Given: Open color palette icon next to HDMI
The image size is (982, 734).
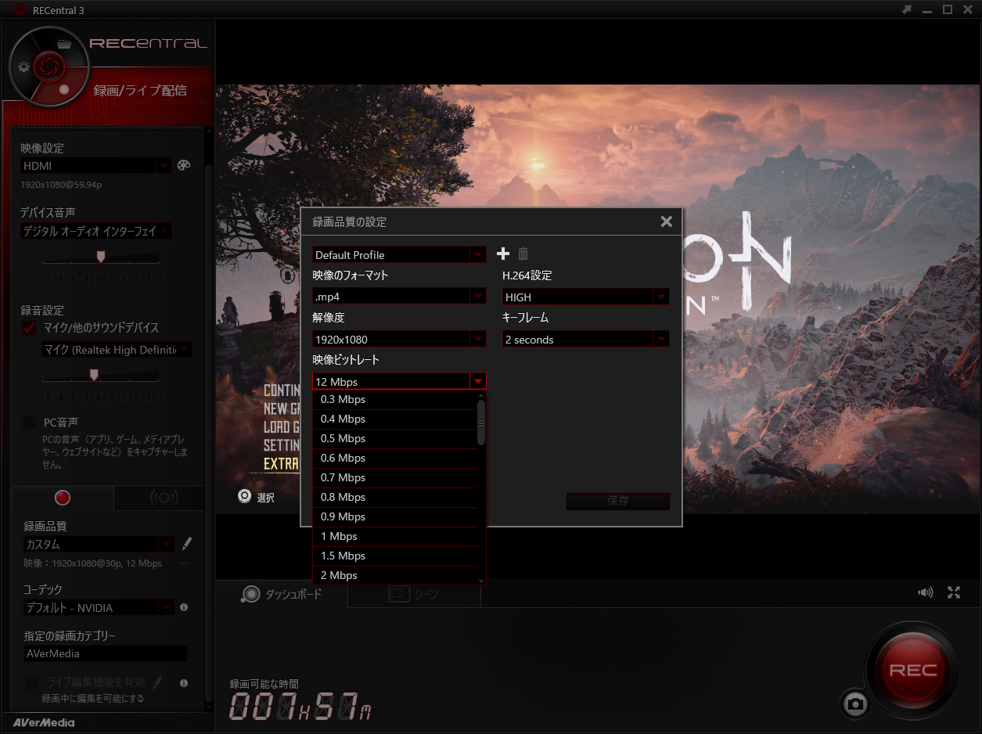Looking at the screenshot, I should click(184, 165).
